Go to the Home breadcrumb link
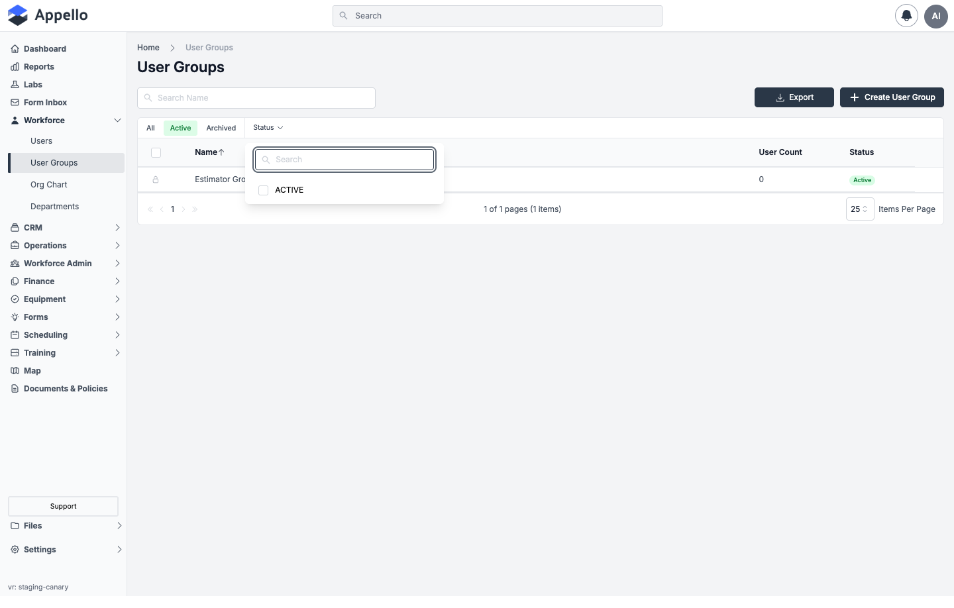 (148, 48)
